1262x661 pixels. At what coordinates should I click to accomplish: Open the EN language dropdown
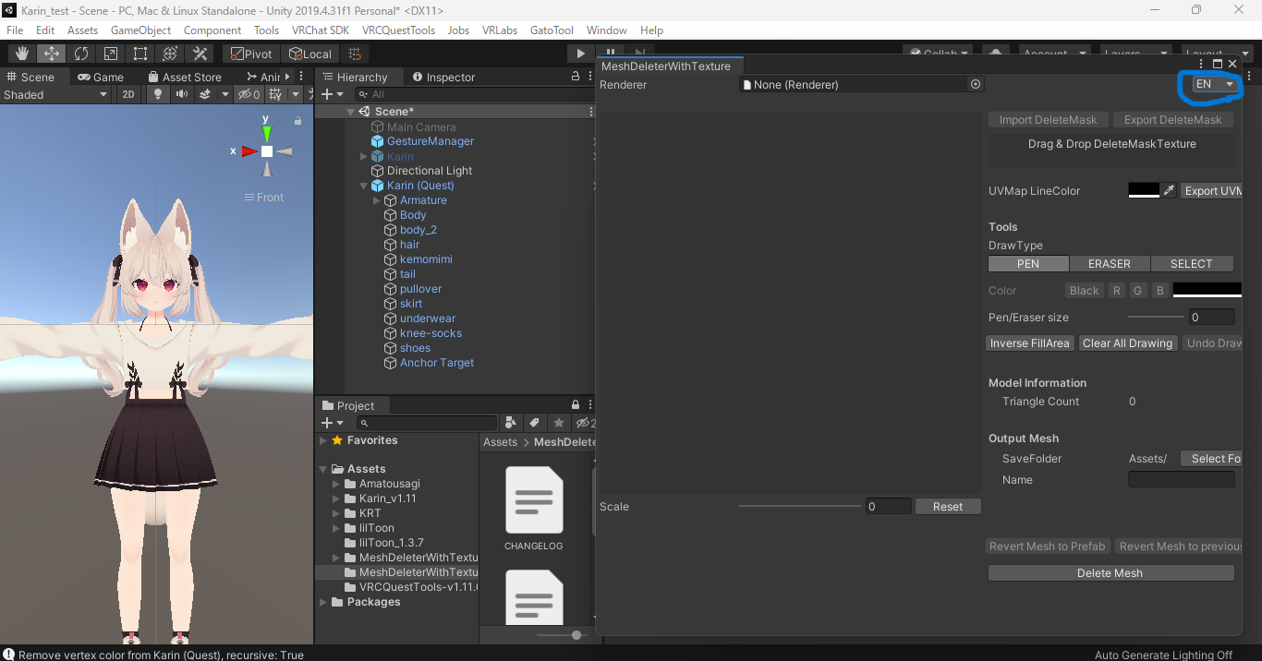pos(1214,84)
